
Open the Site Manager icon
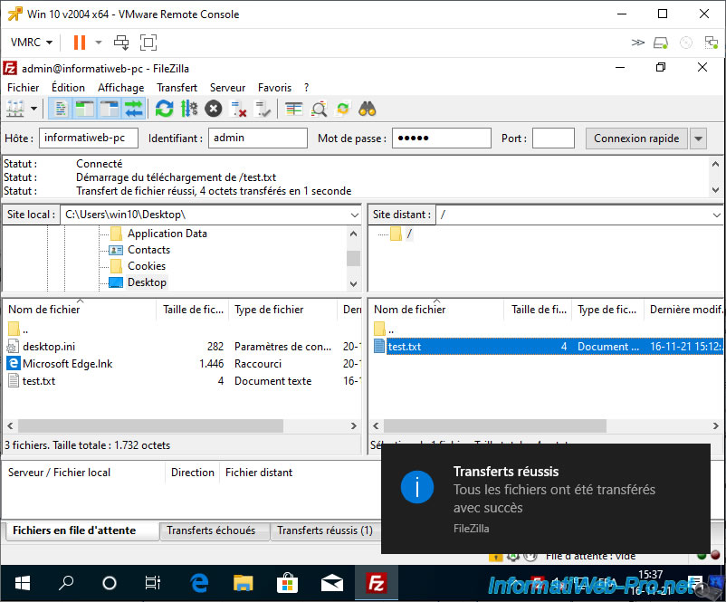coord(14,109)
